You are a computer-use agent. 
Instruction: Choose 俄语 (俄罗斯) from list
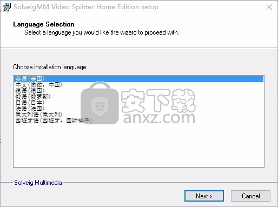coord(138,97)
